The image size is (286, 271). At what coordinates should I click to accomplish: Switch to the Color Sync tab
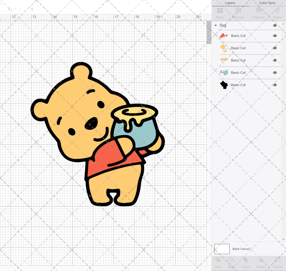pos(267,3)
